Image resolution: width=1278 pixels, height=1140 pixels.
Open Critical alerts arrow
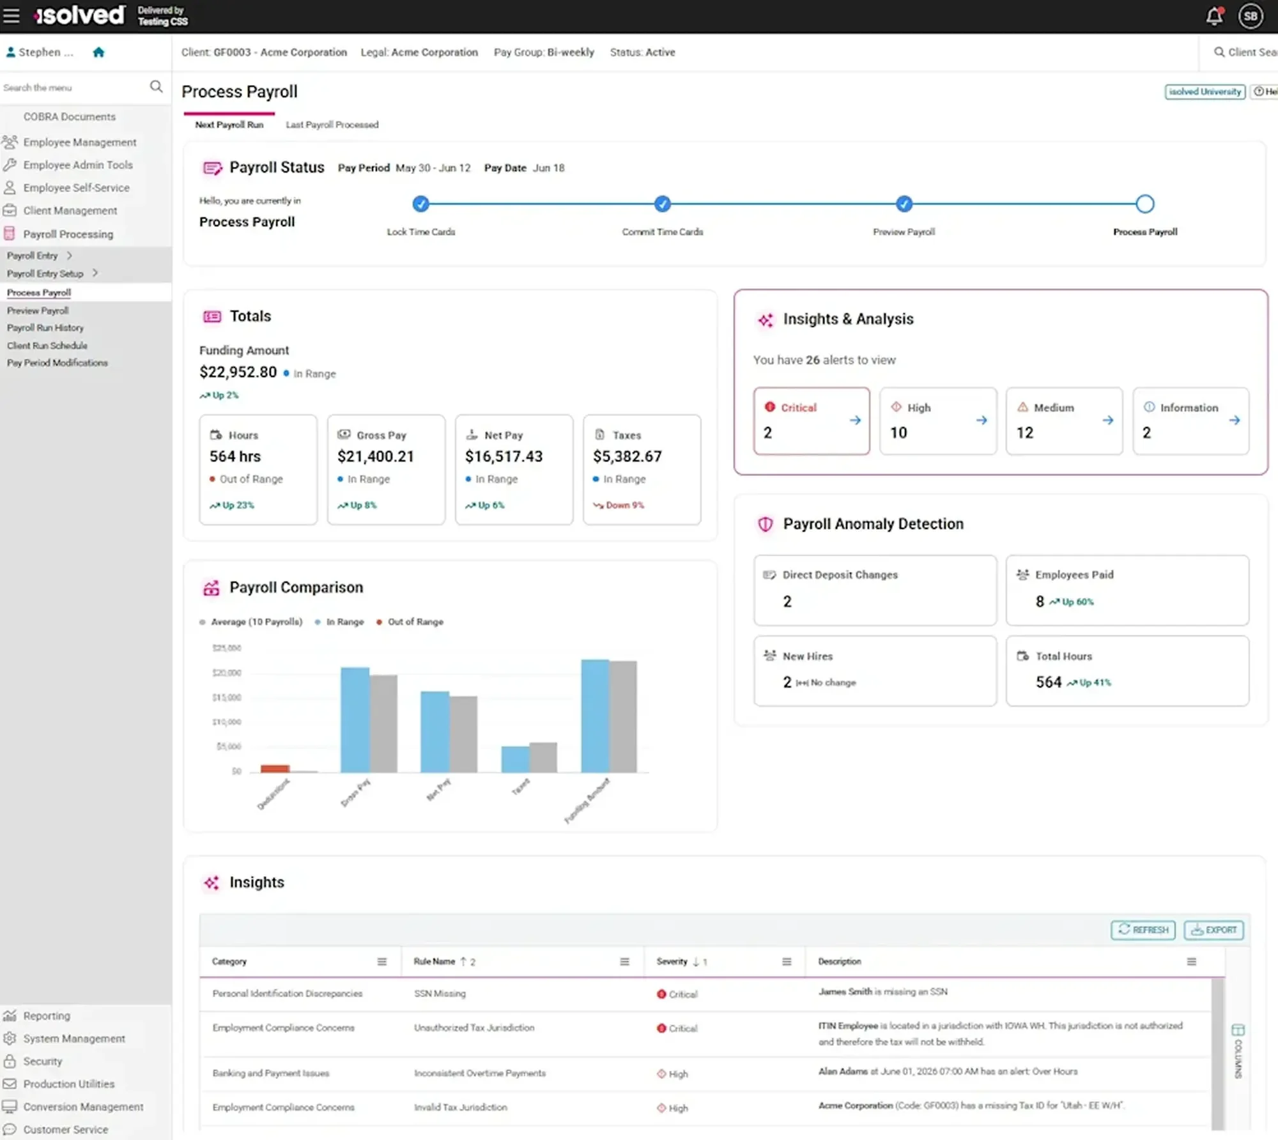[x=855, y=420]
